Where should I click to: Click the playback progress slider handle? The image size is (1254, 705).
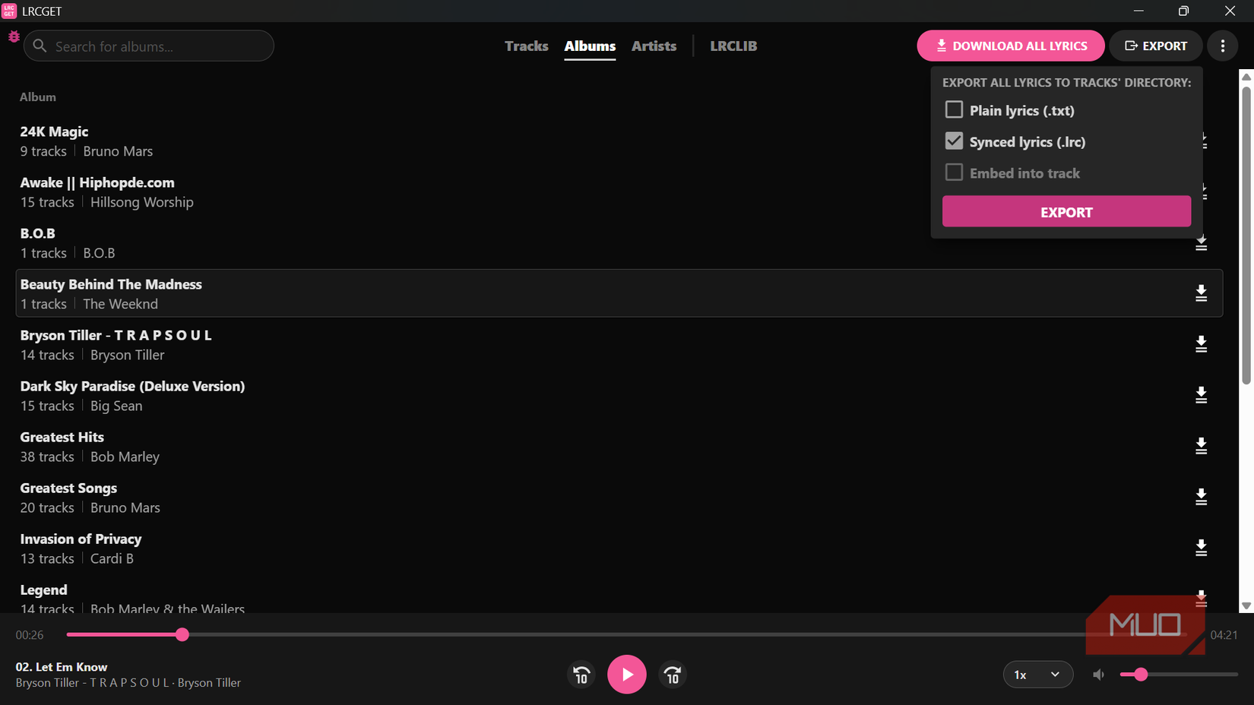pos(182,635)
